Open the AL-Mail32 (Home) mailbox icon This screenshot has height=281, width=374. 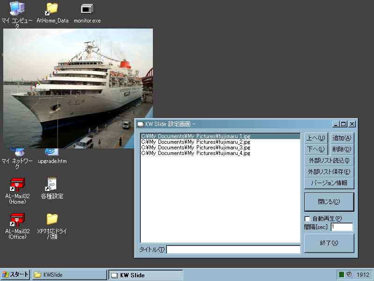[17, 185]
